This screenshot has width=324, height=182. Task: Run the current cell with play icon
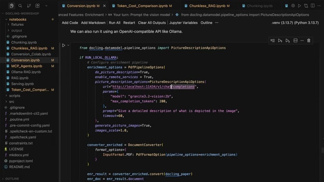(64, 45)
